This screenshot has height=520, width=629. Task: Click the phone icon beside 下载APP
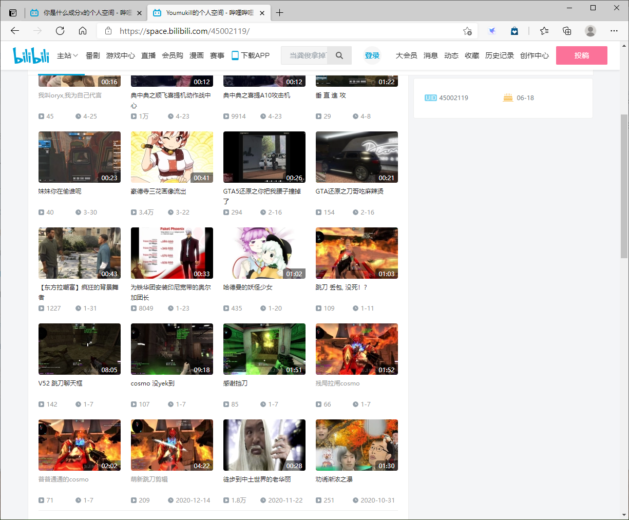point(235,55)
